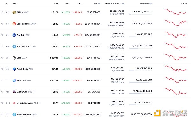Click the Enjin Coin logo icon

14,81
